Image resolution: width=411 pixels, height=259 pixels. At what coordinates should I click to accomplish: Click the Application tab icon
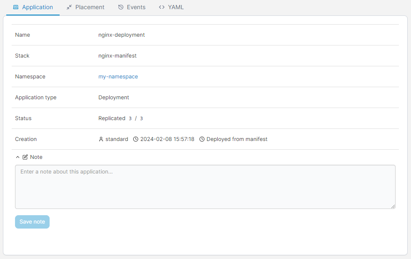click(16, 7)
